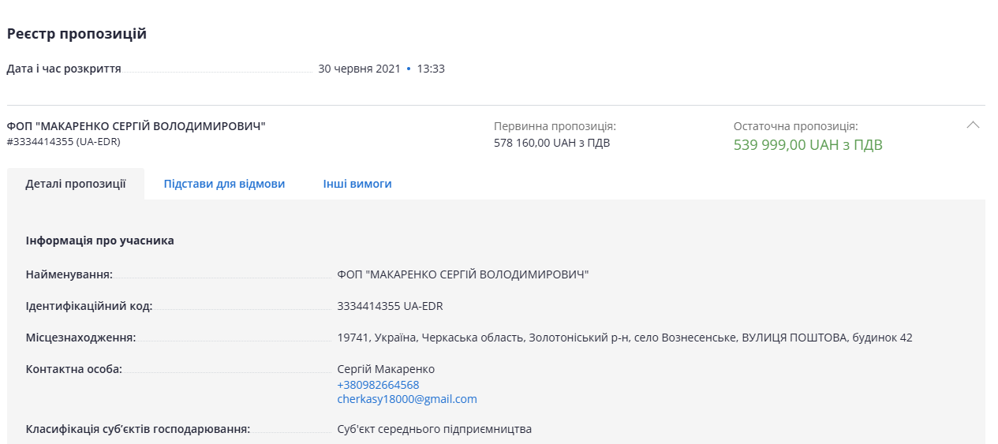Click the cherkasy18000@gmail.com email link
The width and height of the screenshot is (998, 444).
(407, 399)
